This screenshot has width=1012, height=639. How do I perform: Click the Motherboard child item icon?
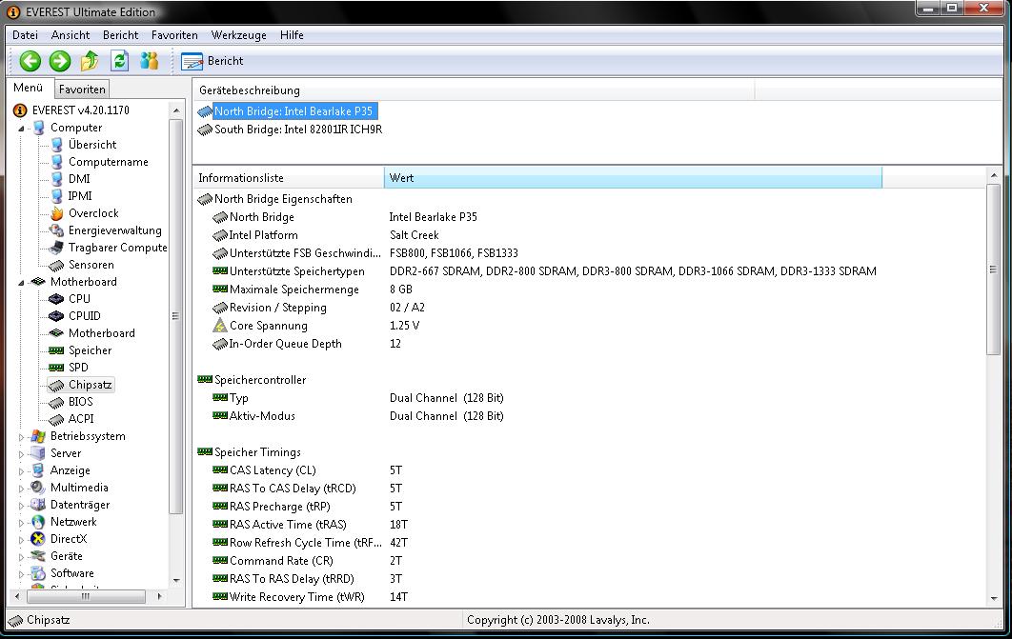click(x=57, y=332)
